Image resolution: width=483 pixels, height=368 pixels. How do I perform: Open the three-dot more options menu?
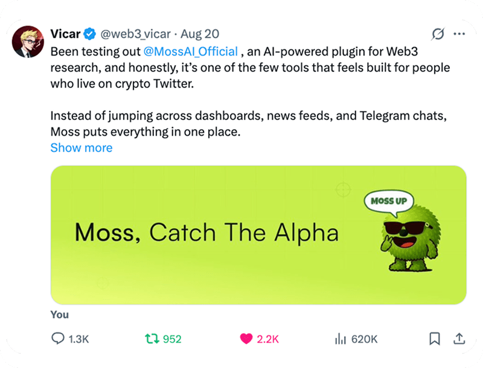459,34
